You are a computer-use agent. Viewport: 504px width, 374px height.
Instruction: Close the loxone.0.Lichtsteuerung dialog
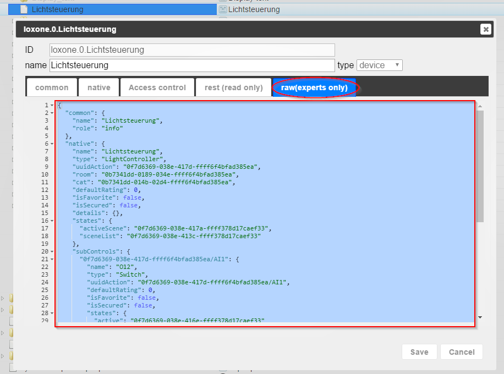[486, 29]
